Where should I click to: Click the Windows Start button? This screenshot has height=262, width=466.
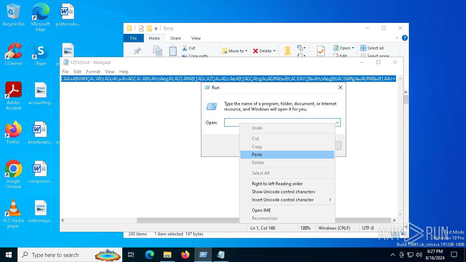coord(9,255)
